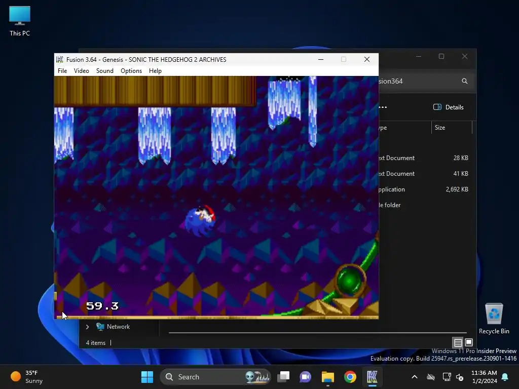Screen dimensions: 519x389
Task: Open the clock and date flyout
Action: click(x=484, y=377)
